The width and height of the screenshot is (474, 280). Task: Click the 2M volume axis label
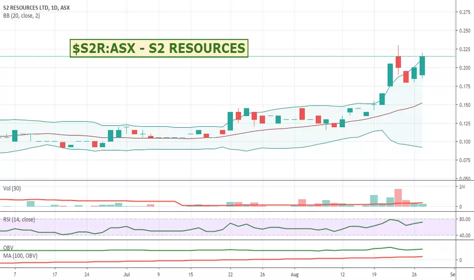[x=462, y=187]
